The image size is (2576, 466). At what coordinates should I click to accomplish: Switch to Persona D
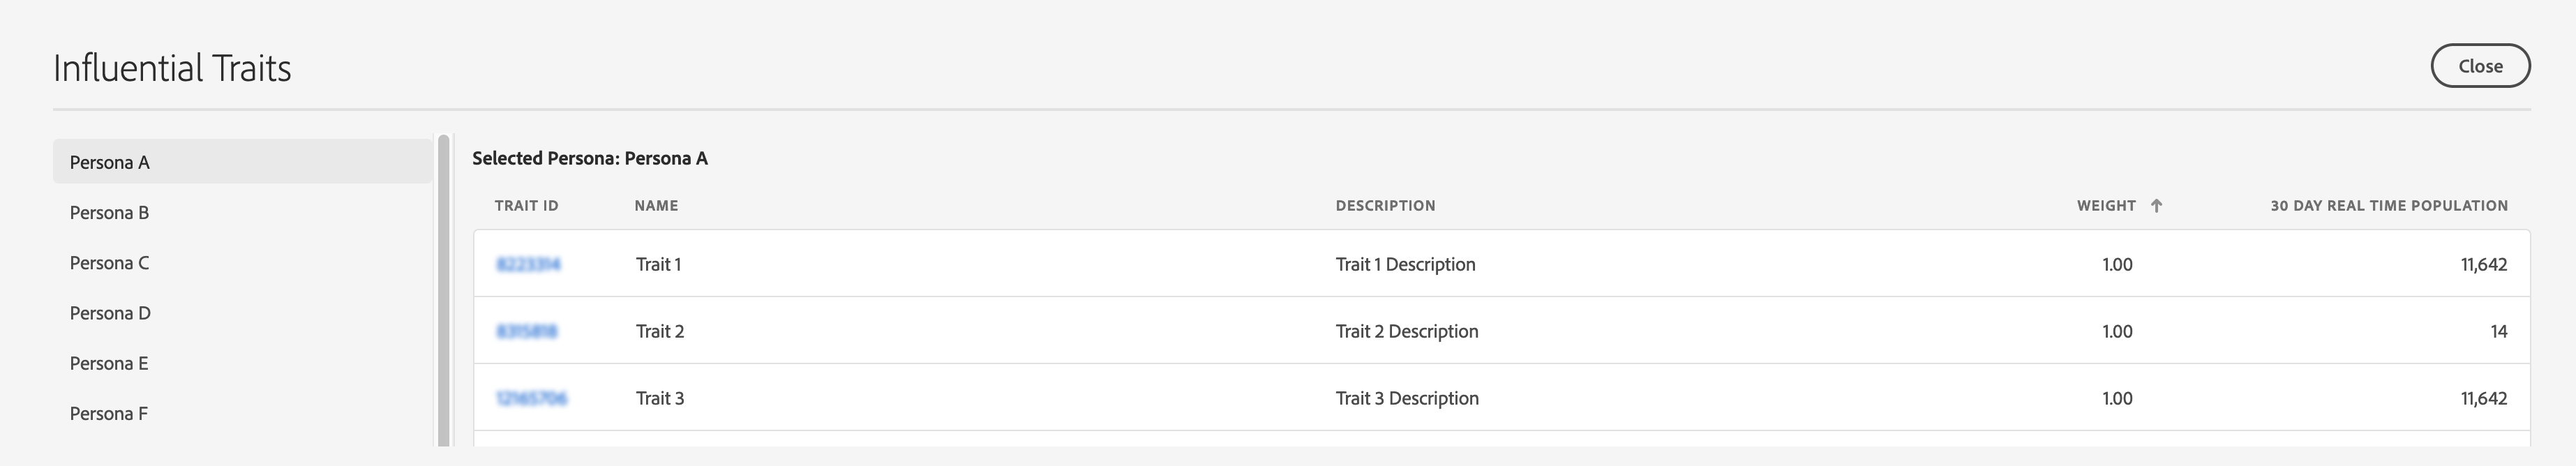[243, 312]
